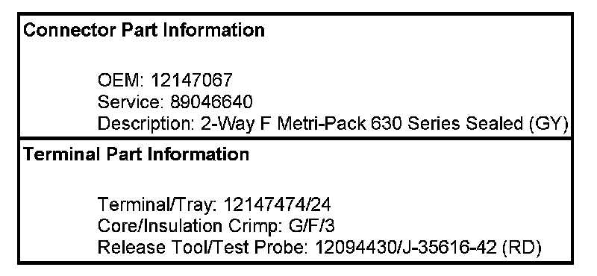Click the release tool number 12094430
Image resolution: width=597 pixels, height=276 pixels.
tap(355, 248)
